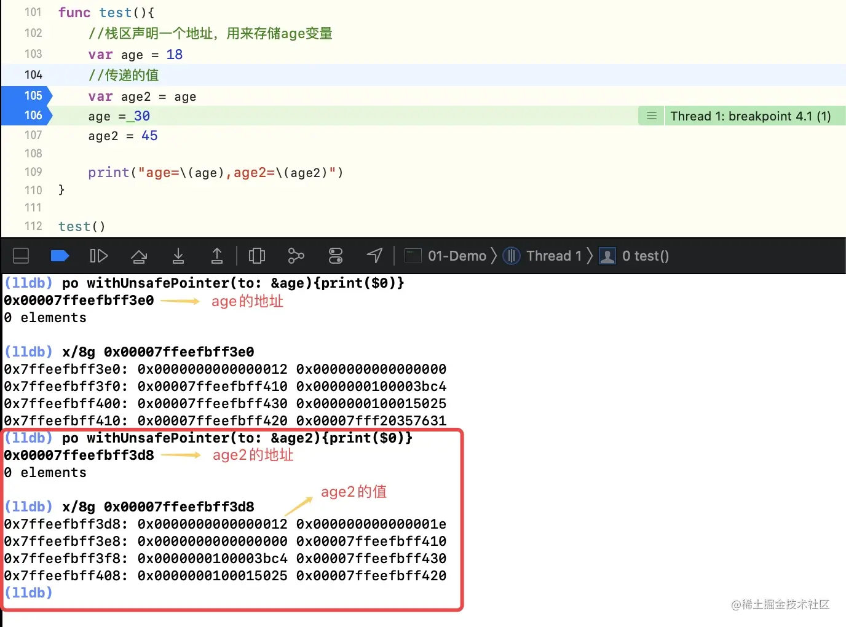Click the func test() declaration text

coord(106,13)
